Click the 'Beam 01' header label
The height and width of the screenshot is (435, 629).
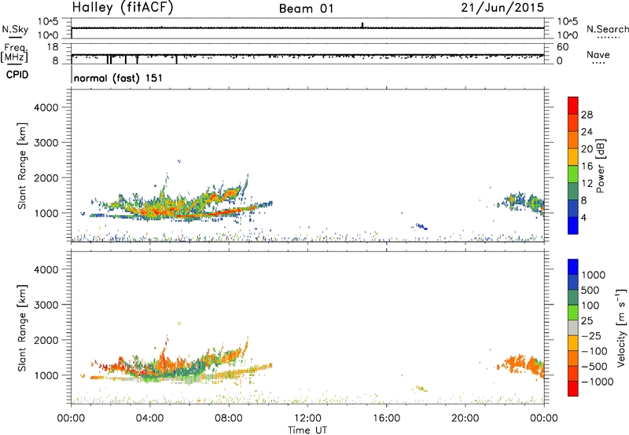[x=307, y=9]
